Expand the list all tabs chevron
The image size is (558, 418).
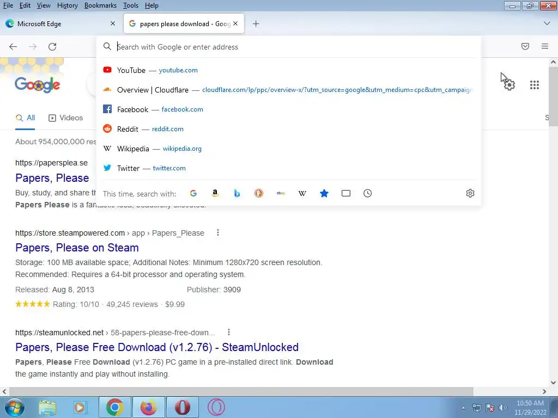[547, 23]
